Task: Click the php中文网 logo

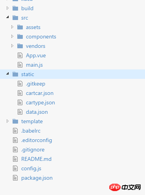Action: 125,187
